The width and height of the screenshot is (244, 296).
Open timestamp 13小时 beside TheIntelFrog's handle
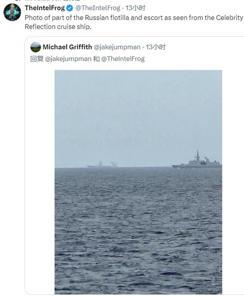tap(136, 8)
